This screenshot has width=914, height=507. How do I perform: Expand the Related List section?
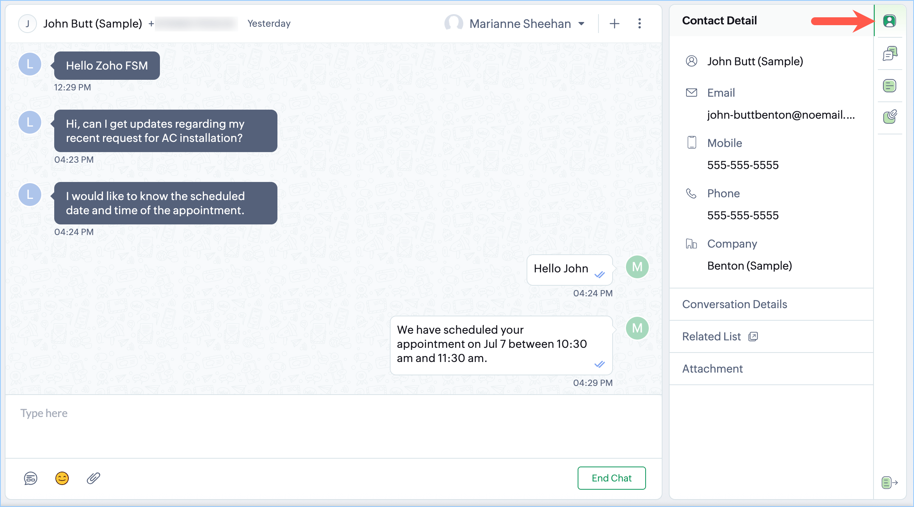(711, 336)
